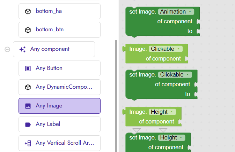
Task: Open the bottom_btn component blocks
Action: click(x=59, y=30)
